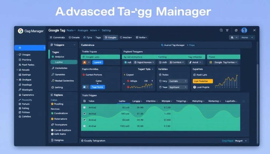Click the yellow line chart in Expertelo

point(226,81)
